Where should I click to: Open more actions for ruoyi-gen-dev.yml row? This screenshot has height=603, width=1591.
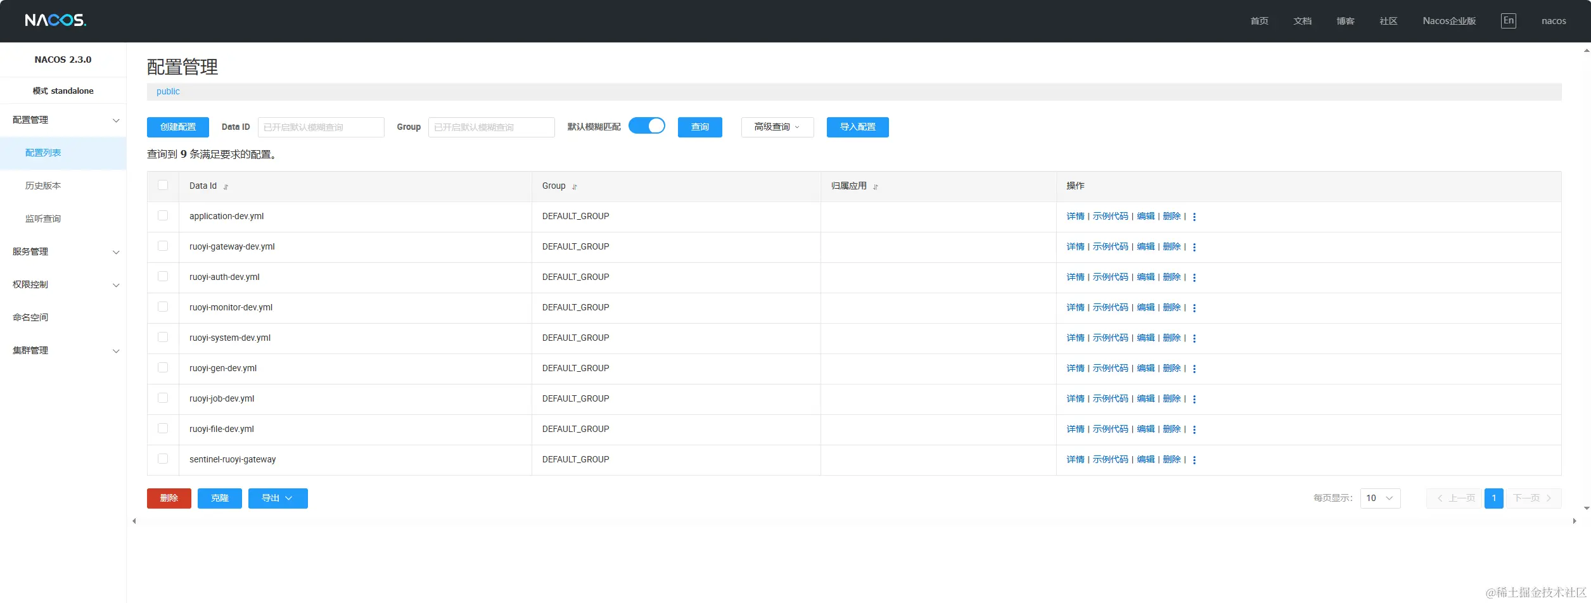coord(1194,369)
